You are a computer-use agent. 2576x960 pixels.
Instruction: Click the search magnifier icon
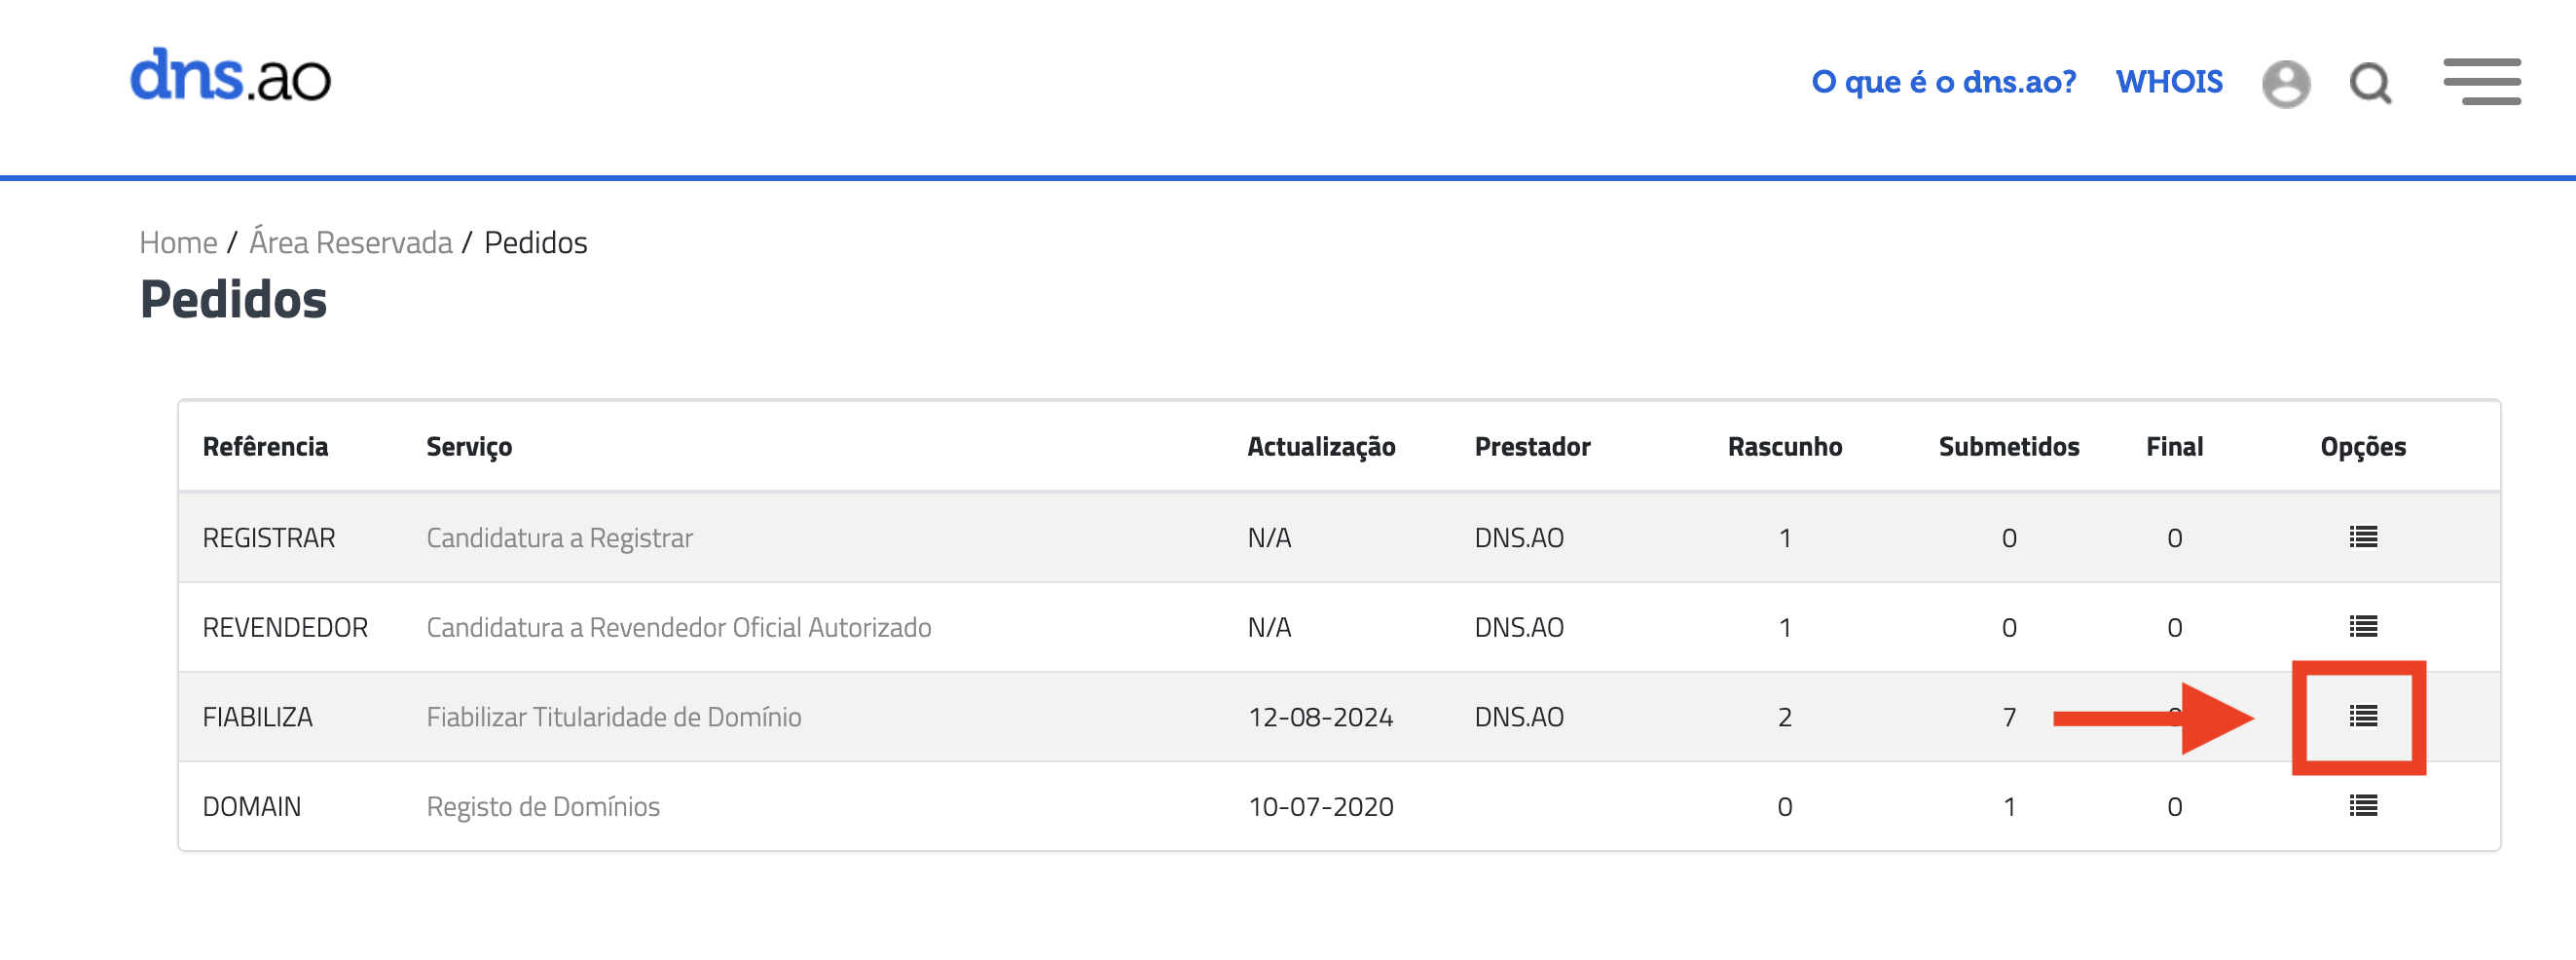[x=2370, y=83]
